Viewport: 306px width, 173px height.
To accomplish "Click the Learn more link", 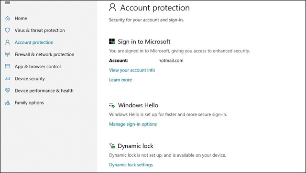I will point(120,80).
